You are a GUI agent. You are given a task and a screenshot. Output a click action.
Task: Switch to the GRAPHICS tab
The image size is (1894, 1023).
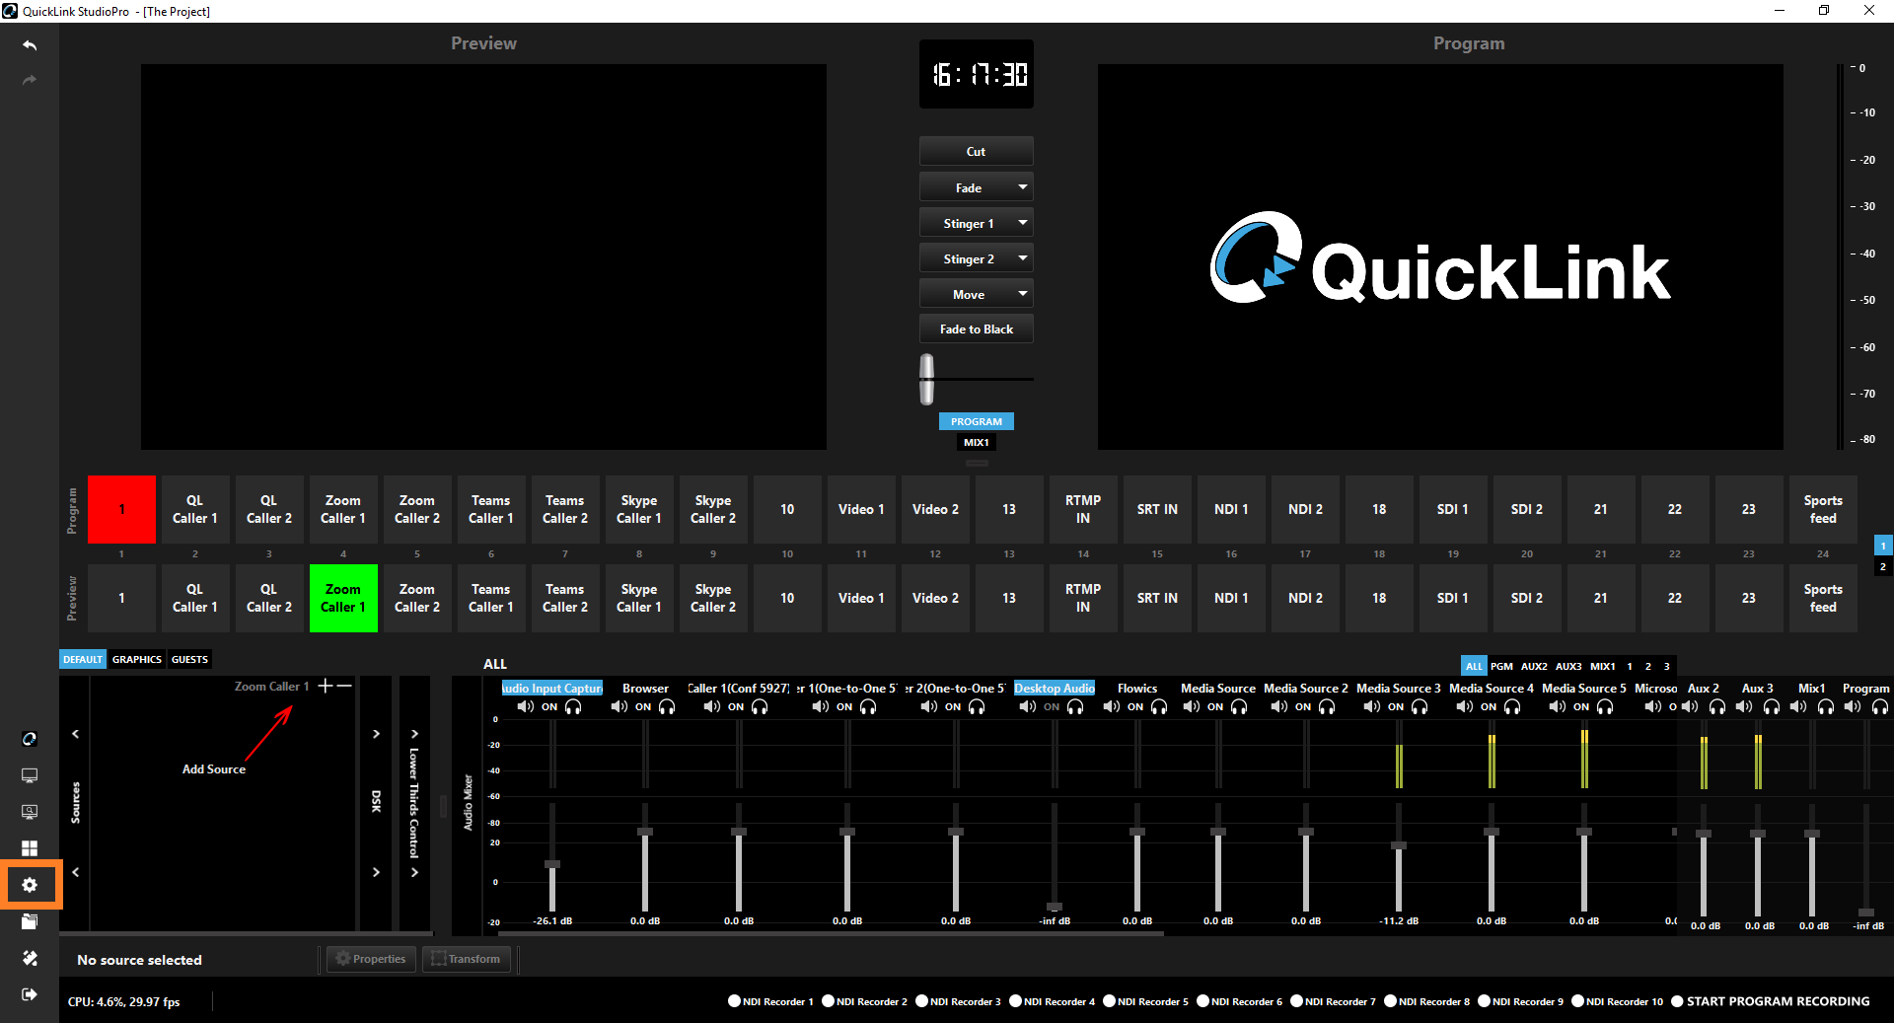(136, 659)
